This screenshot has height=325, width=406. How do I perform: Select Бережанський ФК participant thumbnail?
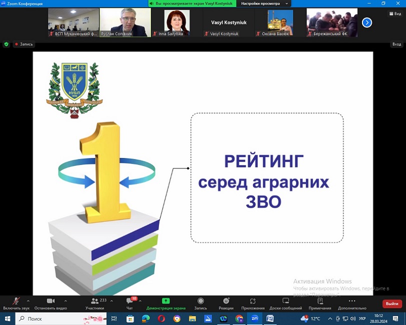tap(332, 22)
